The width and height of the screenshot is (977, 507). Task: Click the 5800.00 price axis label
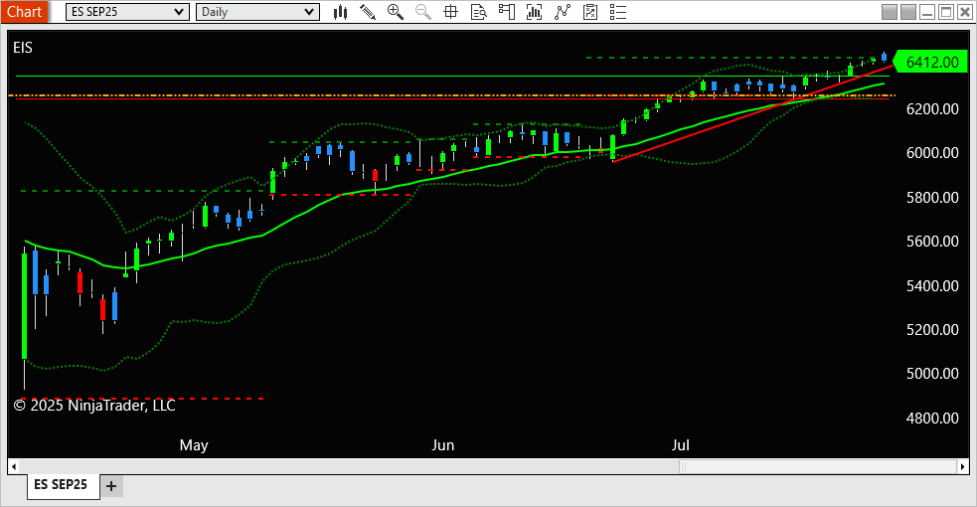click(932, 198)
